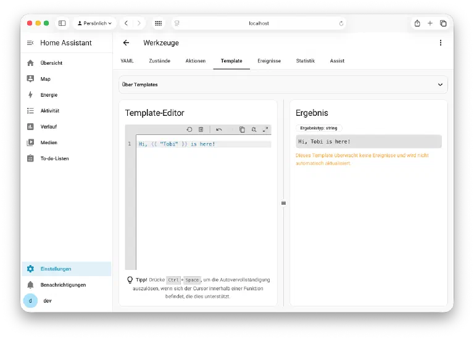This screenshot has width=474, height=339.
Task: Open Einstellungen settings
Action: pos(67,269)
